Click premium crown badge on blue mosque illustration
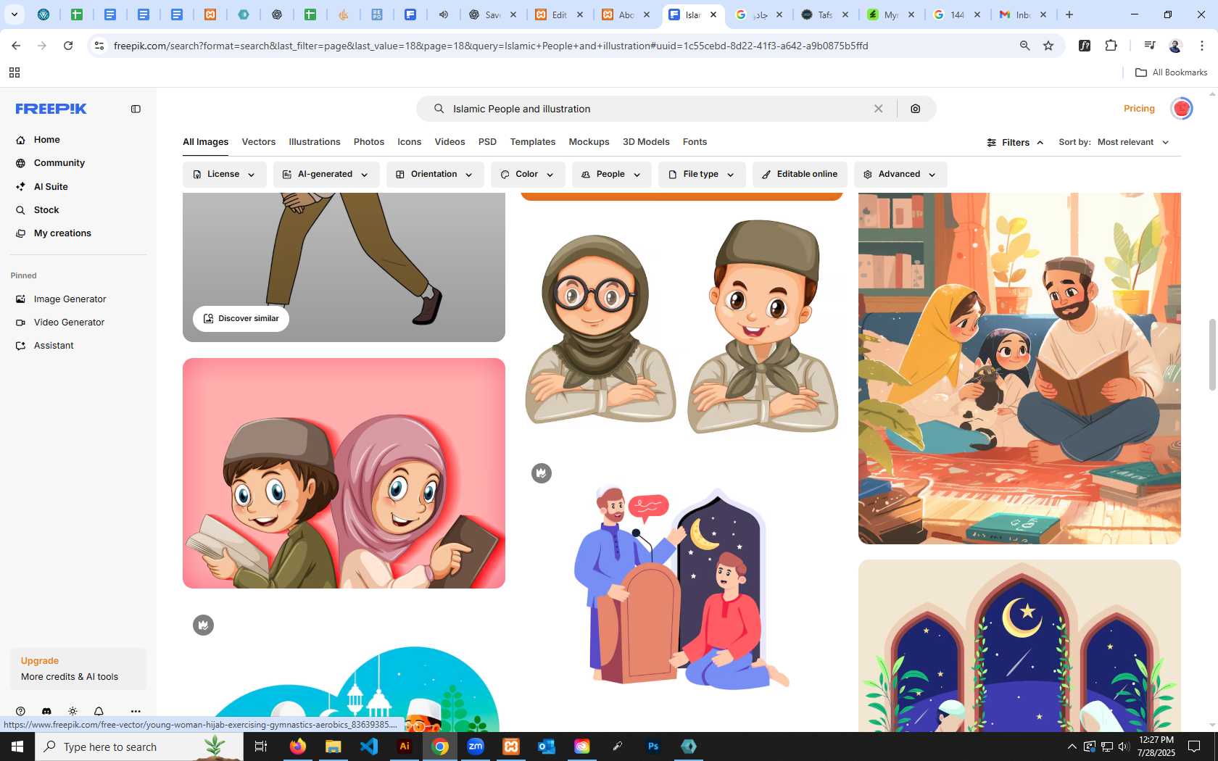Image resolution: width=1218 pixels, height=761 pixels. (x=203, y=625)
